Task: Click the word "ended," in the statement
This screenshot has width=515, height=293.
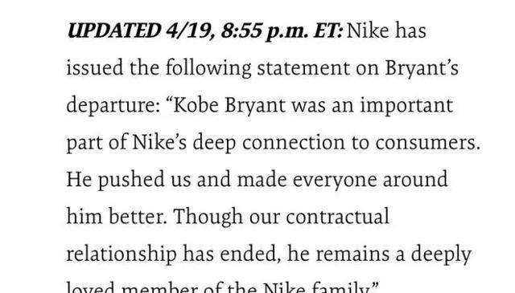Action: click(x=250, y=255)
